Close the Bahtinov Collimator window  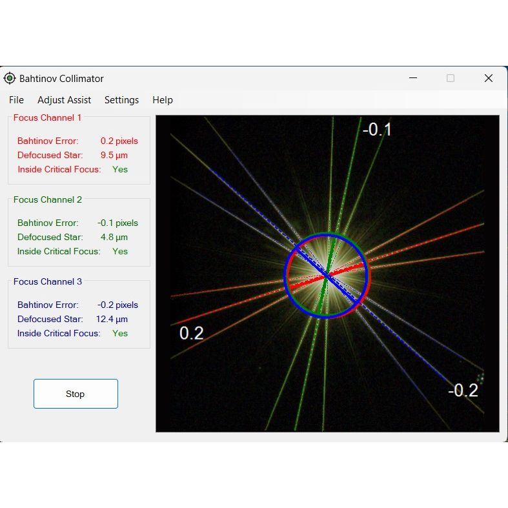[489, 78]
